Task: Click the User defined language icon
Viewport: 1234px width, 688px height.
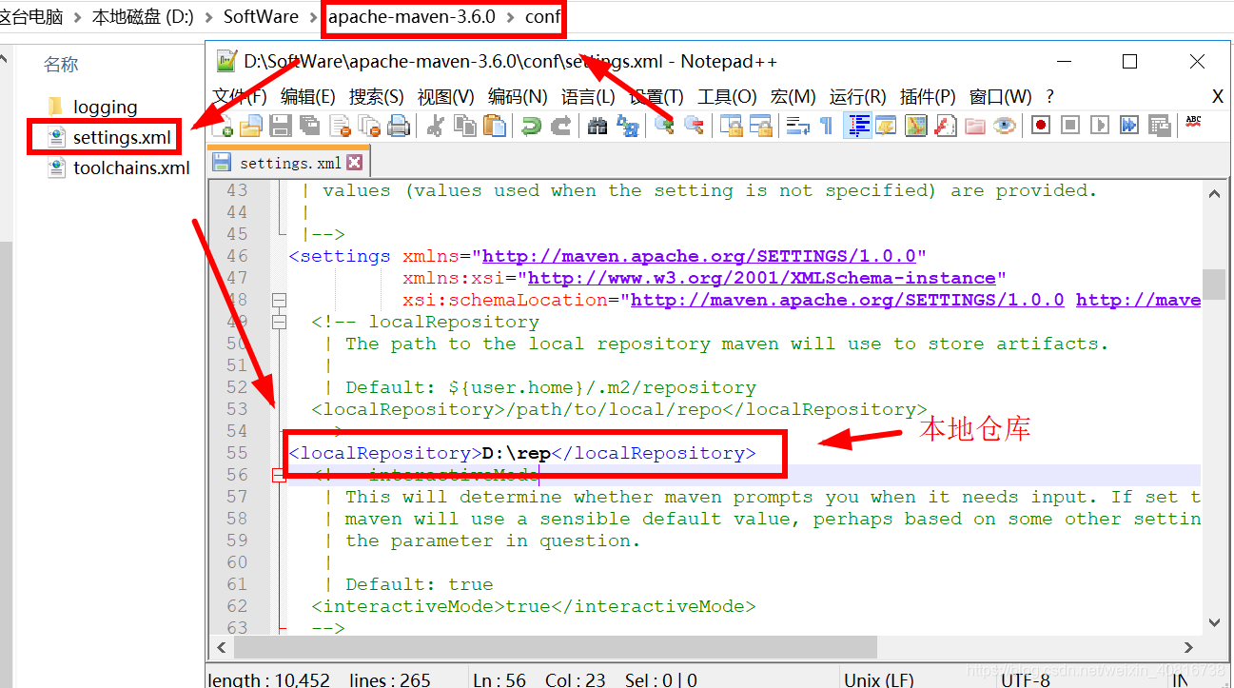Action: pyautogui.click(x=887, y=126)
